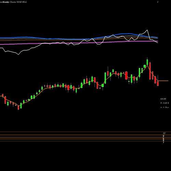Click the tallest green candle at chart peak
This screenshot has width=171, height=171.
[x=147, y=62]
